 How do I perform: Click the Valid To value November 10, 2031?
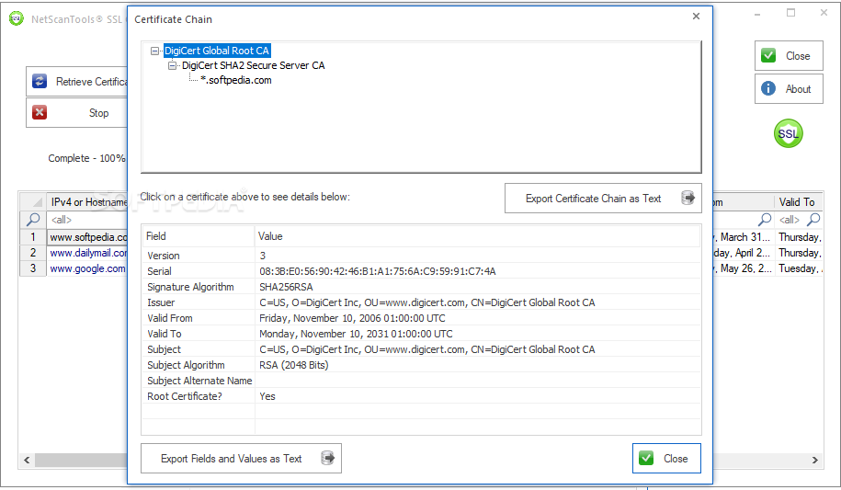(x=356, y=334)
